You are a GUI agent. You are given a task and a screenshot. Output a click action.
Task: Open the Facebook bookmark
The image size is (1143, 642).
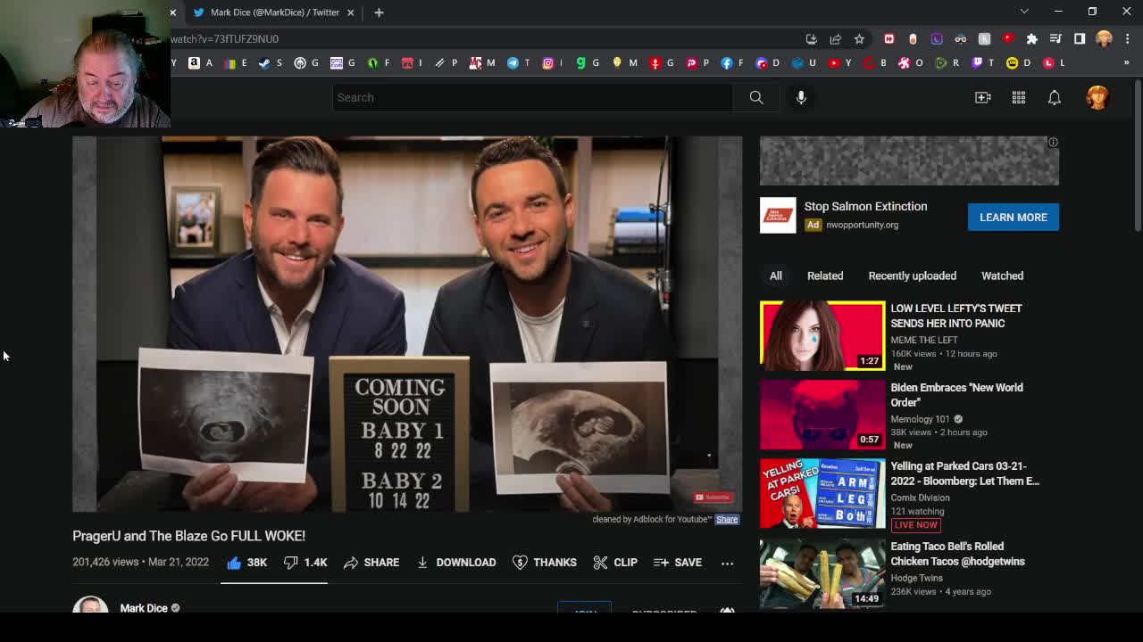(x=731, y=63)
